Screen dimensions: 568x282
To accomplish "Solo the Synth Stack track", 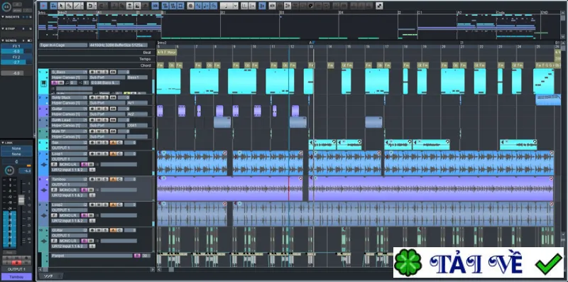I will (x=105, y=97).
